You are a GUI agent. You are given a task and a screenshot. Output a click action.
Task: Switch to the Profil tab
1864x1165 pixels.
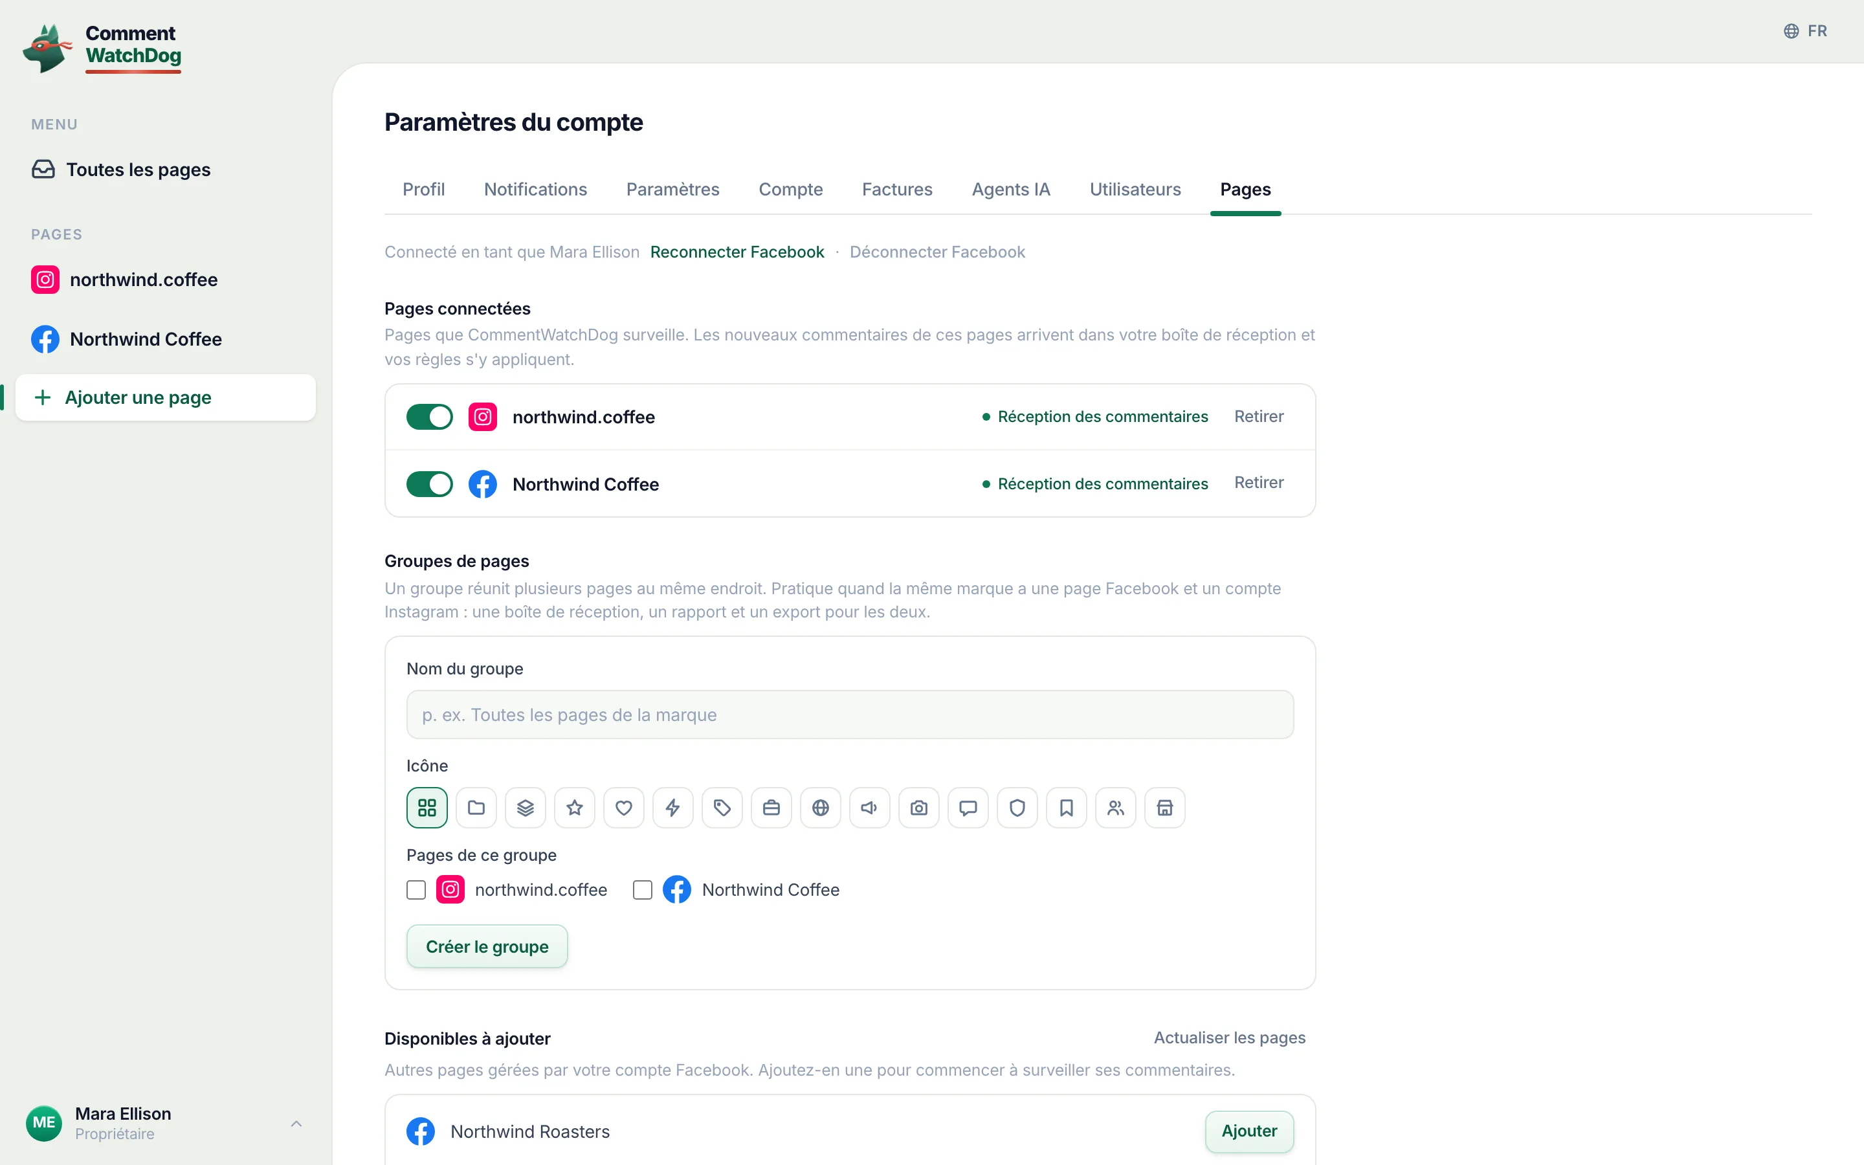[424, 190]
